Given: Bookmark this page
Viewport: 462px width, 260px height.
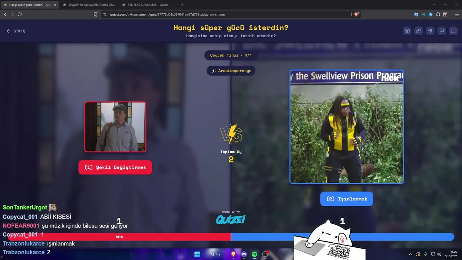Looking at the screenshot, I should [x=96, y=14].
